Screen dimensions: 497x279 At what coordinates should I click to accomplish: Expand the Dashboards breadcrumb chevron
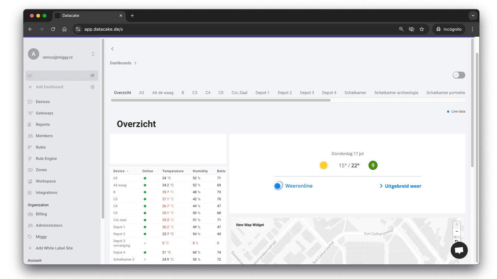[135, 63]
